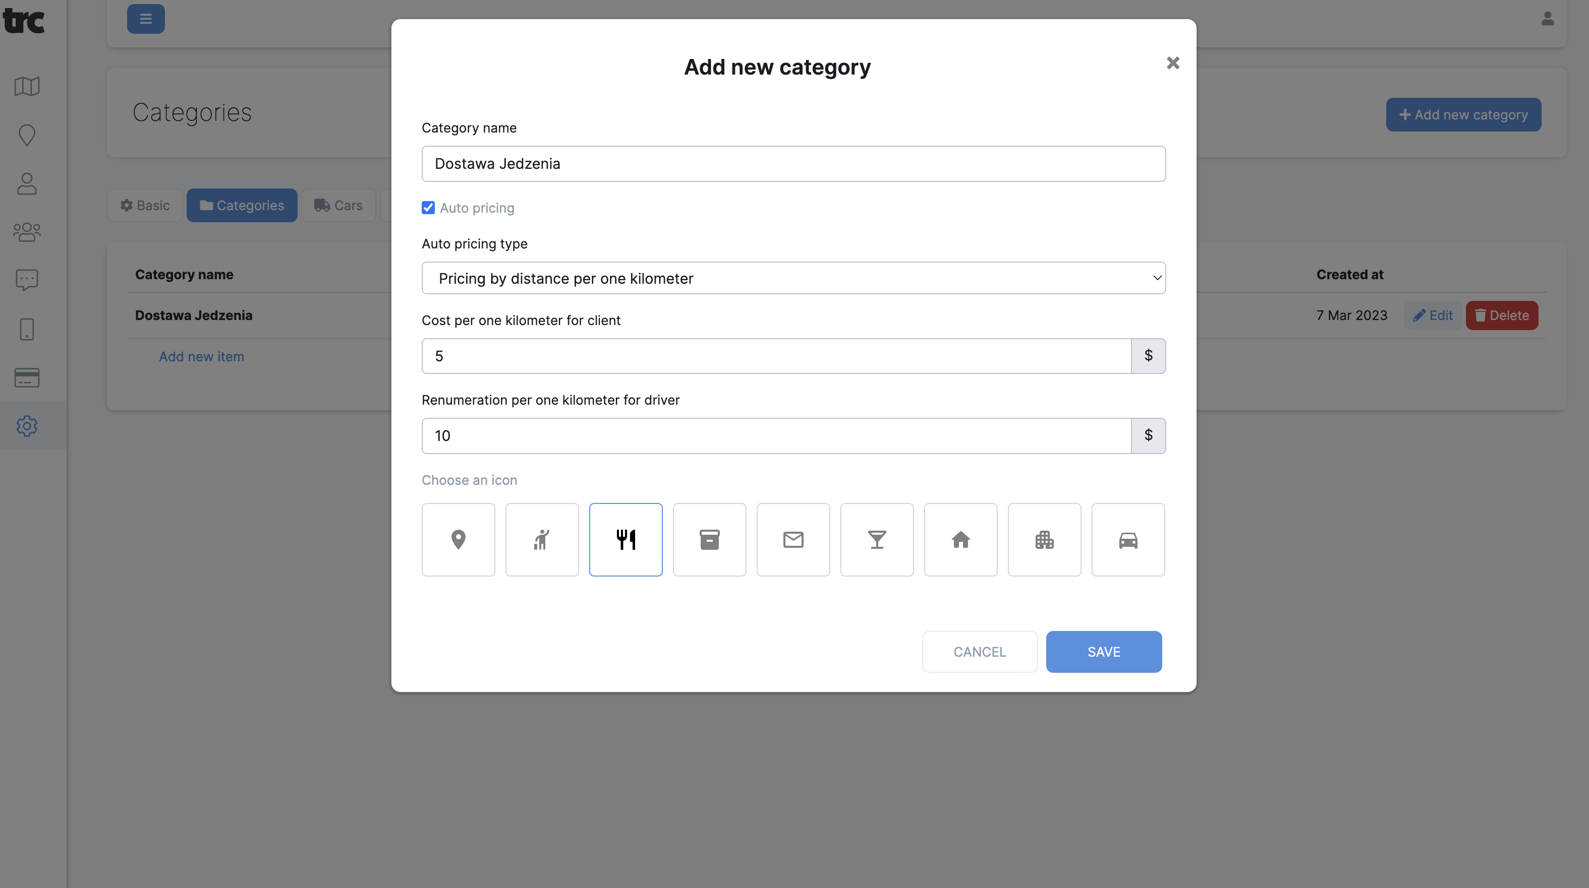Pick the archive box package icon

709,539
